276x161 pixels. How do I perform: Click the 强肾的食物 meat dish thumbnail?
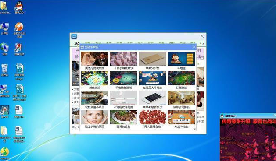tap(124, 117)
